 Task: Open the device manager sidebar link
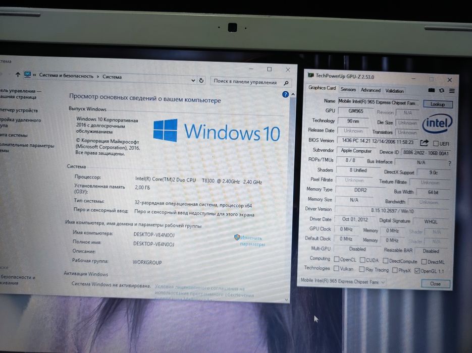point(19,110)
